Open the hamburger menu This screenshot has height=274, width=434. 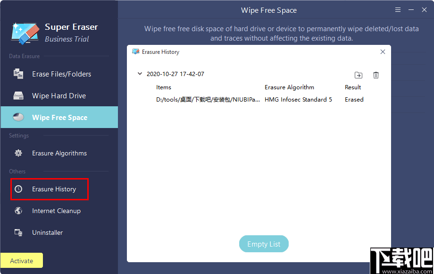coord(398,9)
